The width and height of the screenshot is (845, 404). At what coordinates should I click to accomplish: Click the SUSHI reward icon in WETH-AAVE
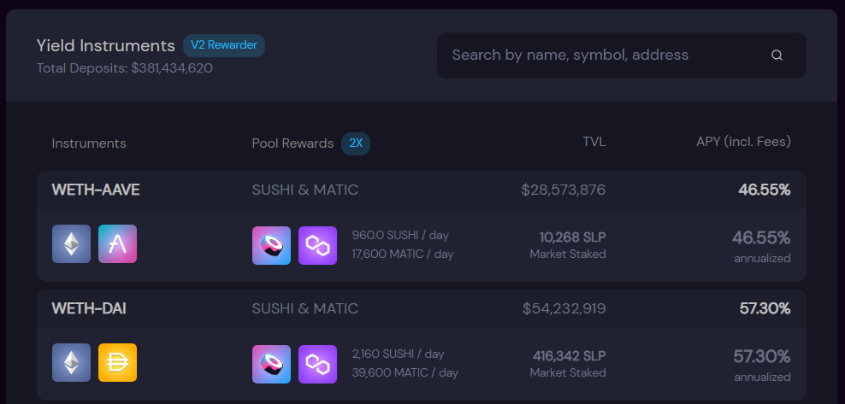click(271, 245)
